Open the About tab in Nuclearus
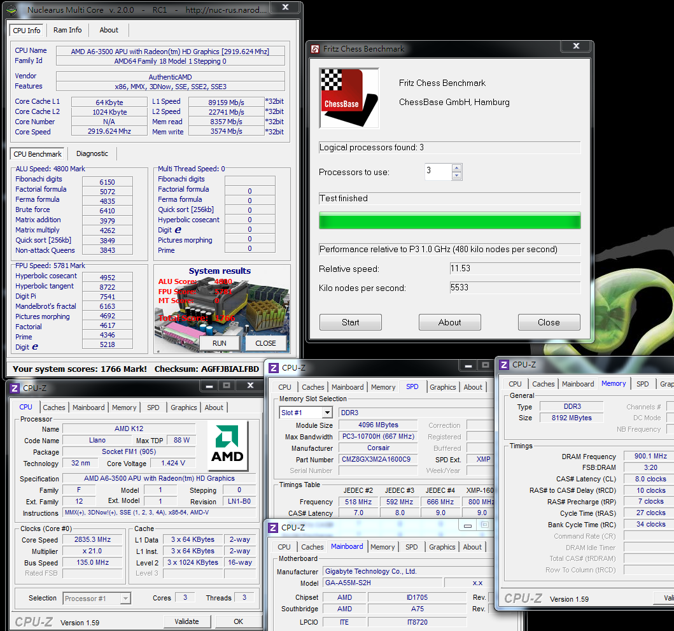This screenshot has height=631, width=674. pyautogui.click(x=109, y=30)
